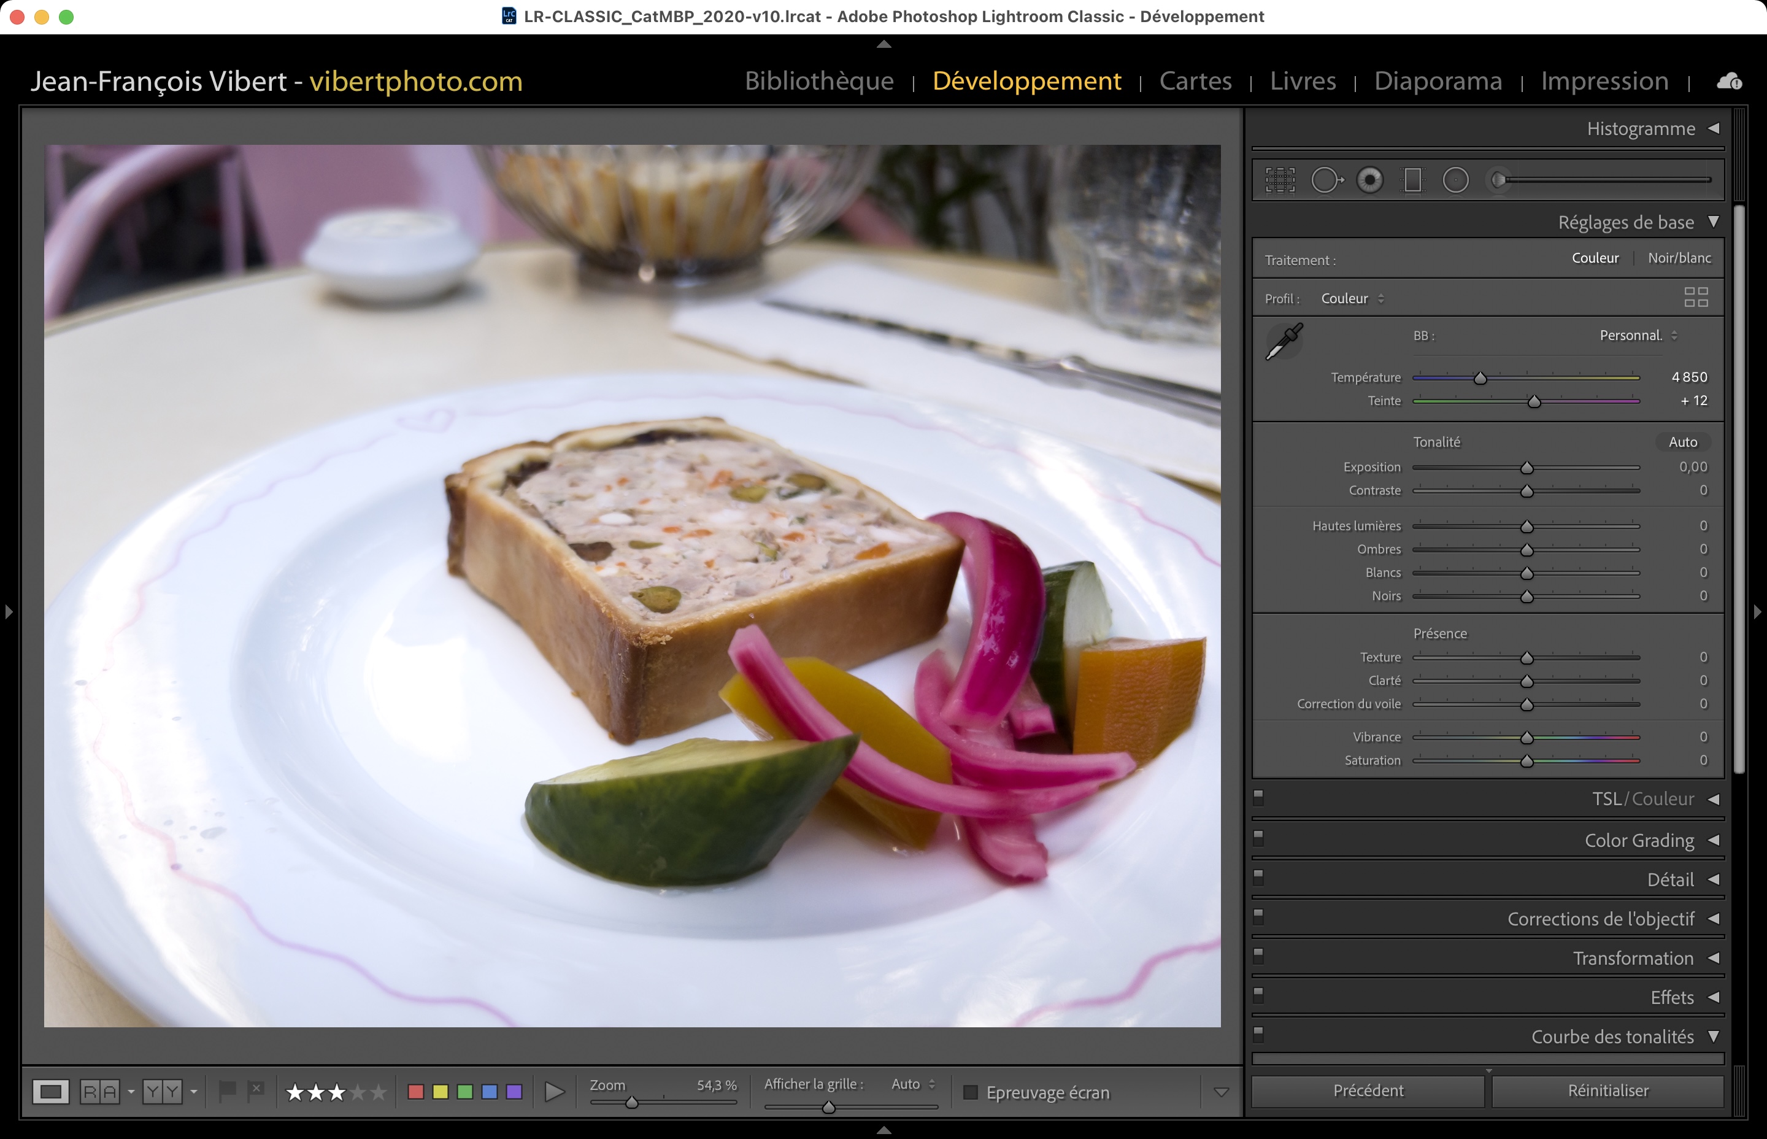Start the impromptu slideshow play button

pyautogui.click(x=554, y=1092)
